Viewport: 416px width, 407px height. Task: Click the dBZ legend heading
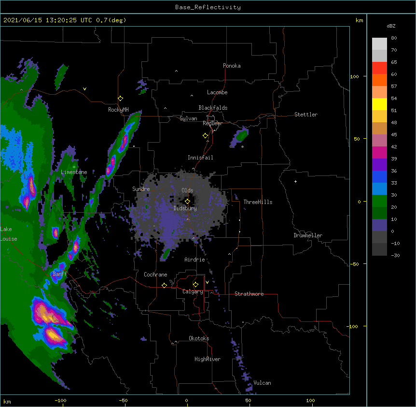(391, 26)
